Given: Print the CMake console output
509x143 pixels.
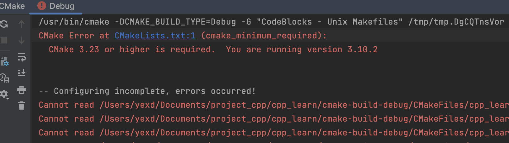Looking at the screenshot, I should click(x=22, y=90).
